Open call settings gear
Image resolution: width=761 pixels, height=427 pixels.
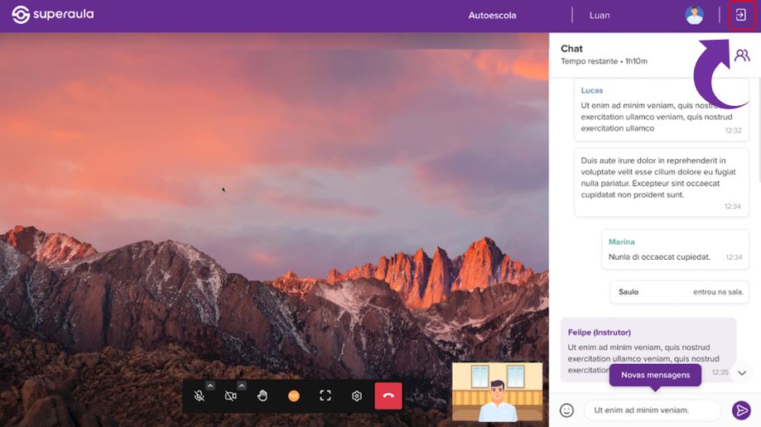(357, 396)
